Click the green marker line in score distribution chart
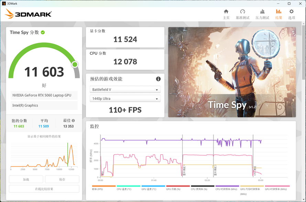The height and width of the screenshot is (202, 306). [68, 155]
